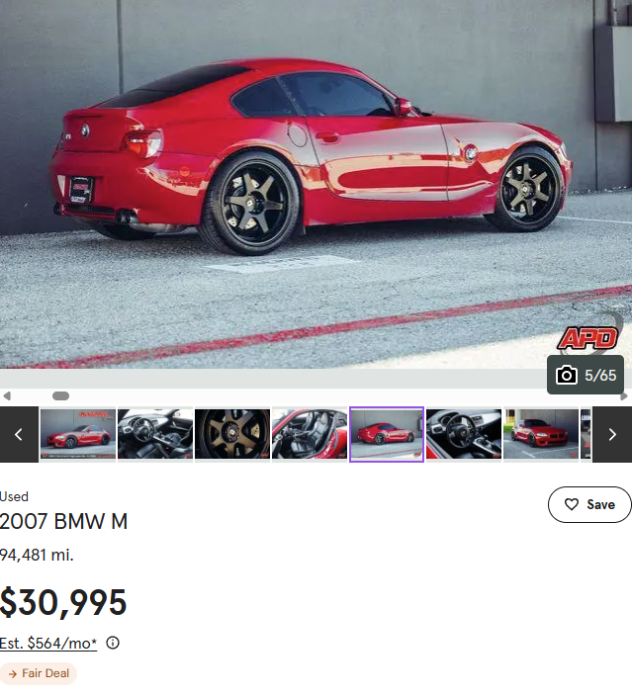The width and height of the screenshot is (632, 696).
Task: Click the scrollbar left arrow
Action: (7, 395)
